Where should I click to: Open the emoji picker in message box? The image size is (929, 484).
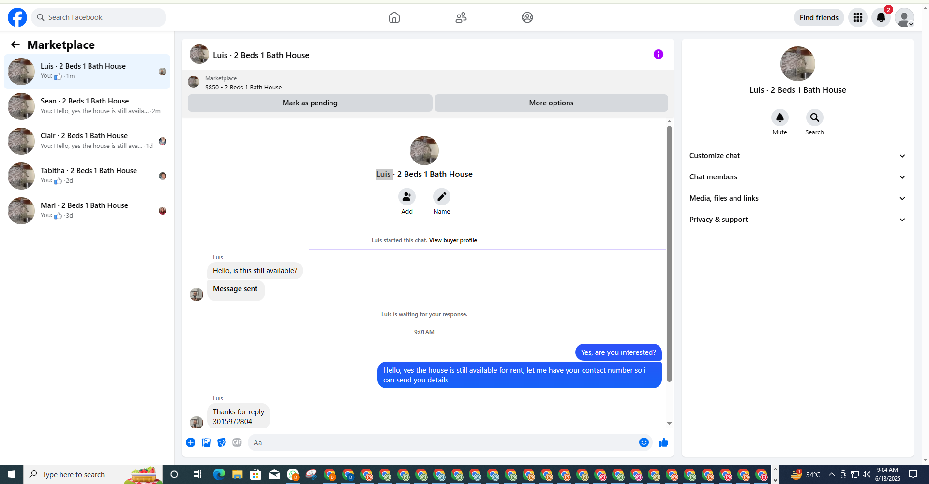[644, 442]
